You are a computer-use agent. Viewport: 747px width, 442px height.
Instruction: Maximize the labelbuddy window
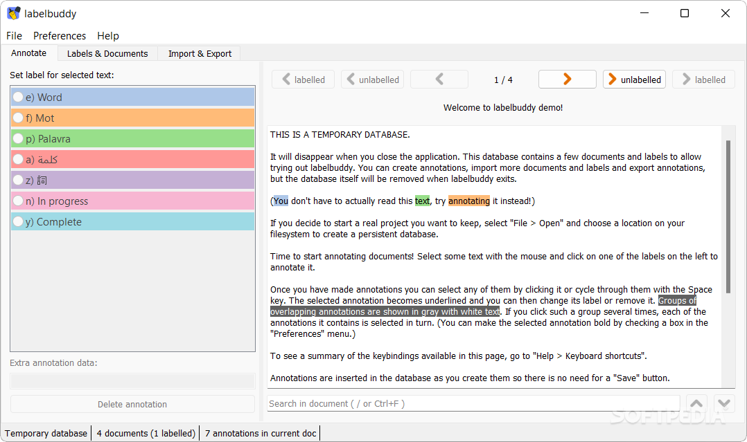685,13
